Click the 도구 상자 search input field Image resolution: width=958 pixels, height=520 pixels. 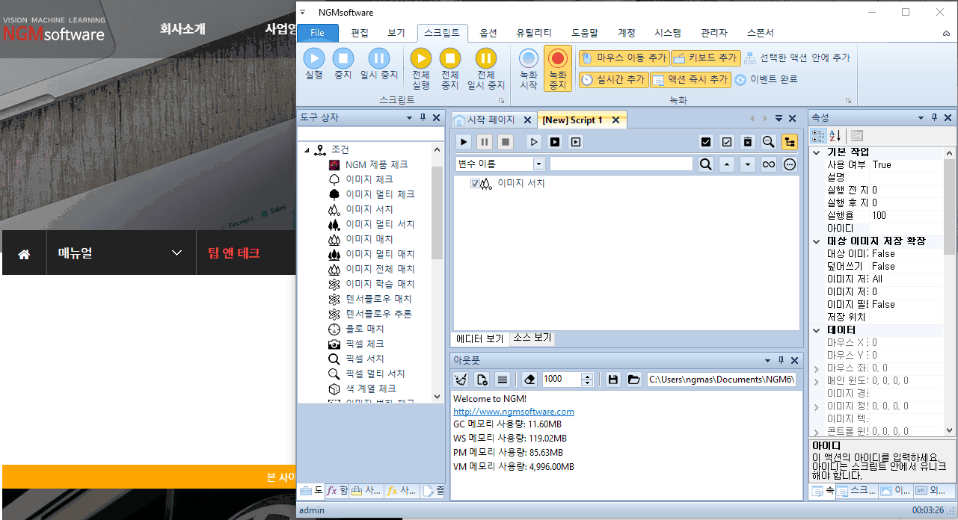coord(369,134)
